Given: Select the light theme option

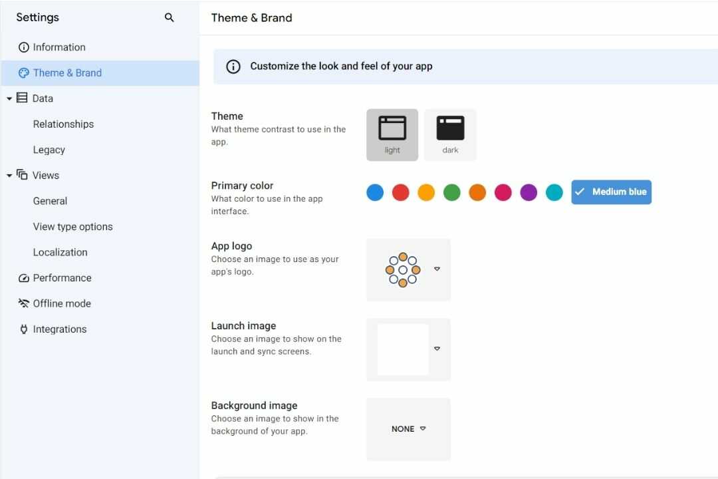Looking at the screenshot, I should (x=392, y=134).
